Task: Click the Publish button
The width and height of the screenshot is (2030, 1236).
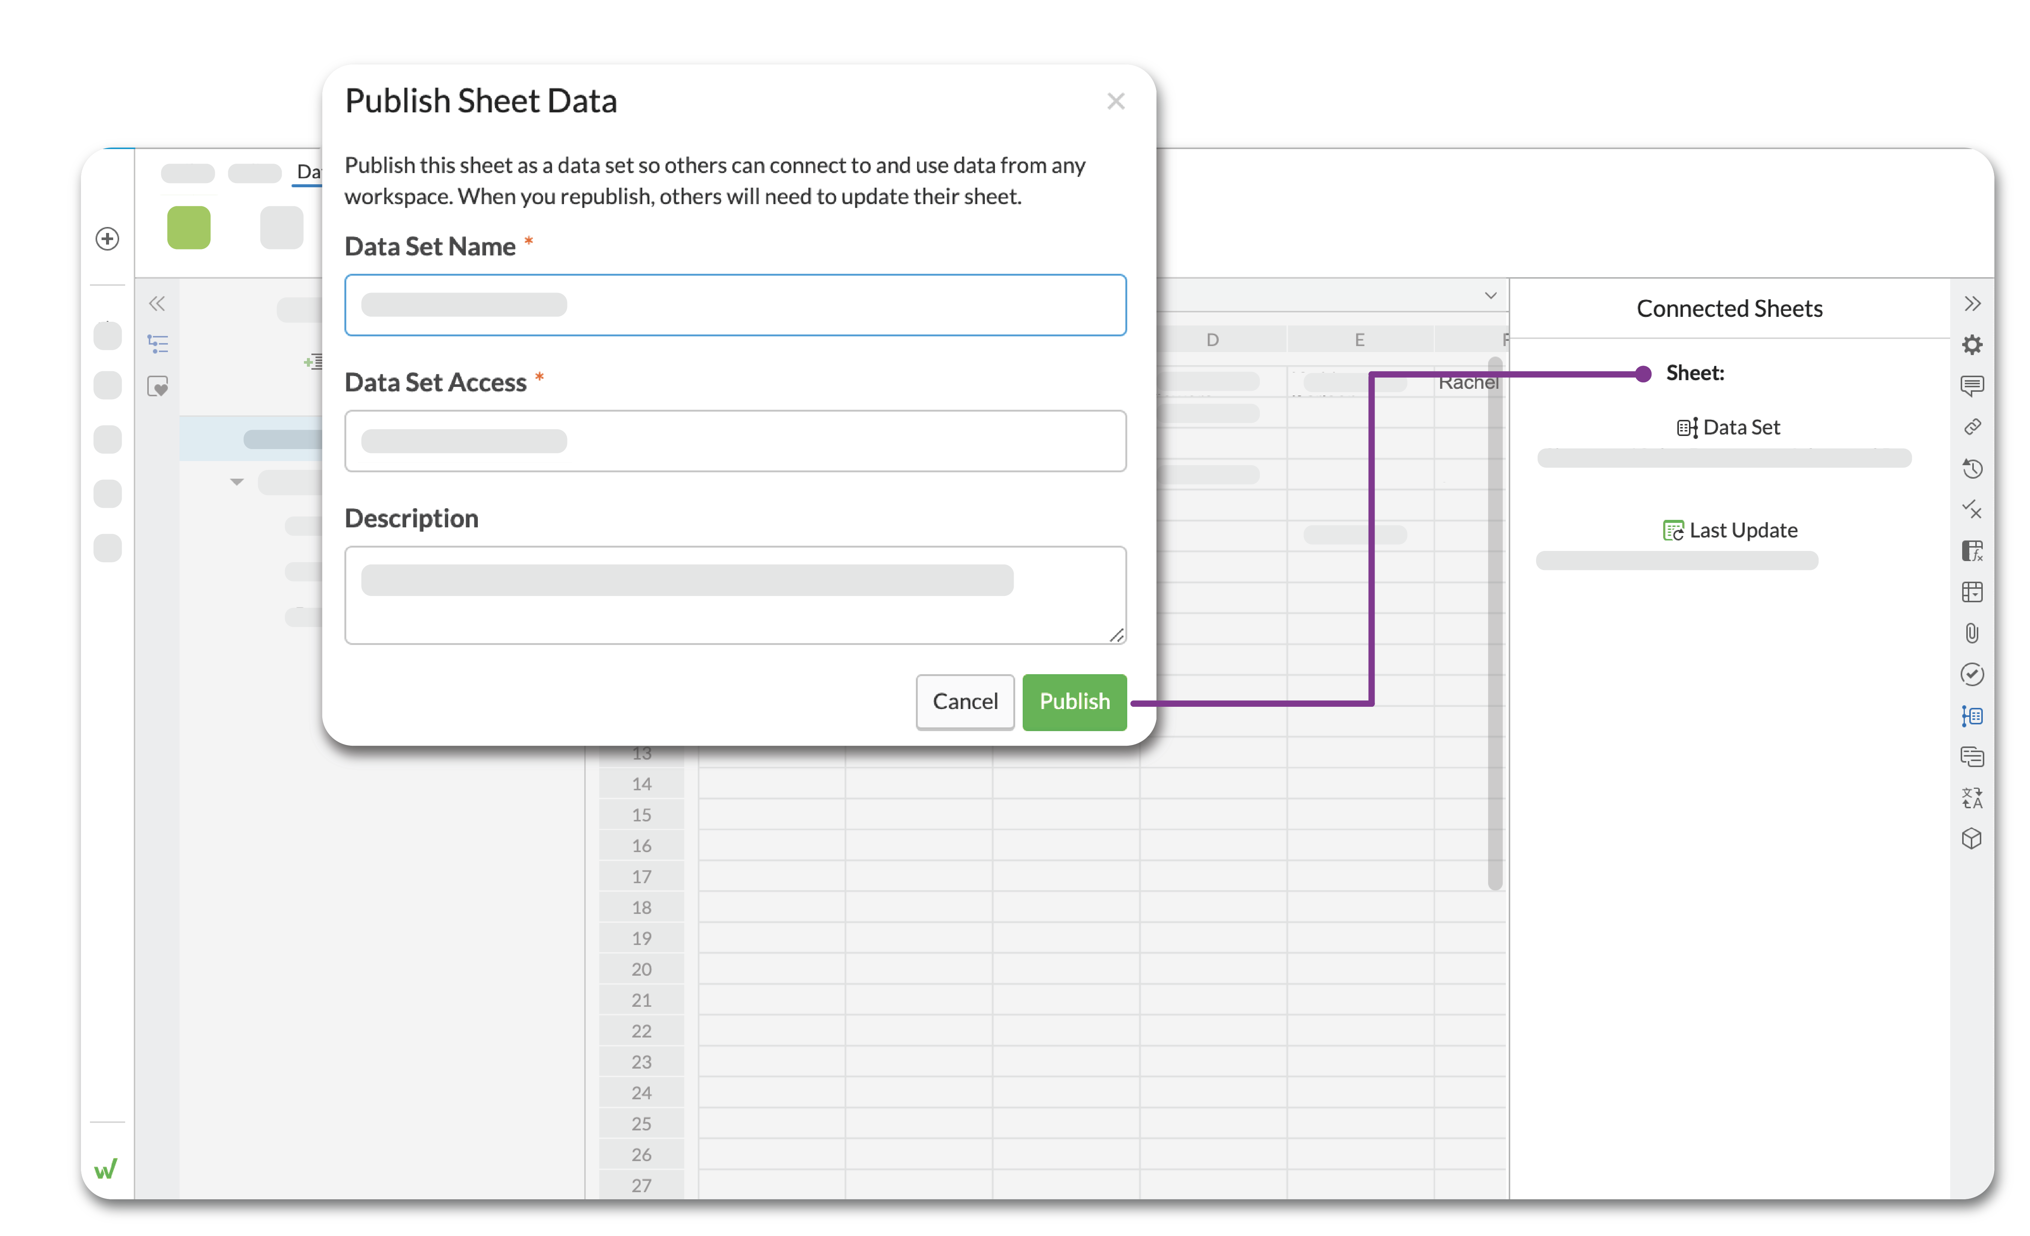Action: (1074, 702)
